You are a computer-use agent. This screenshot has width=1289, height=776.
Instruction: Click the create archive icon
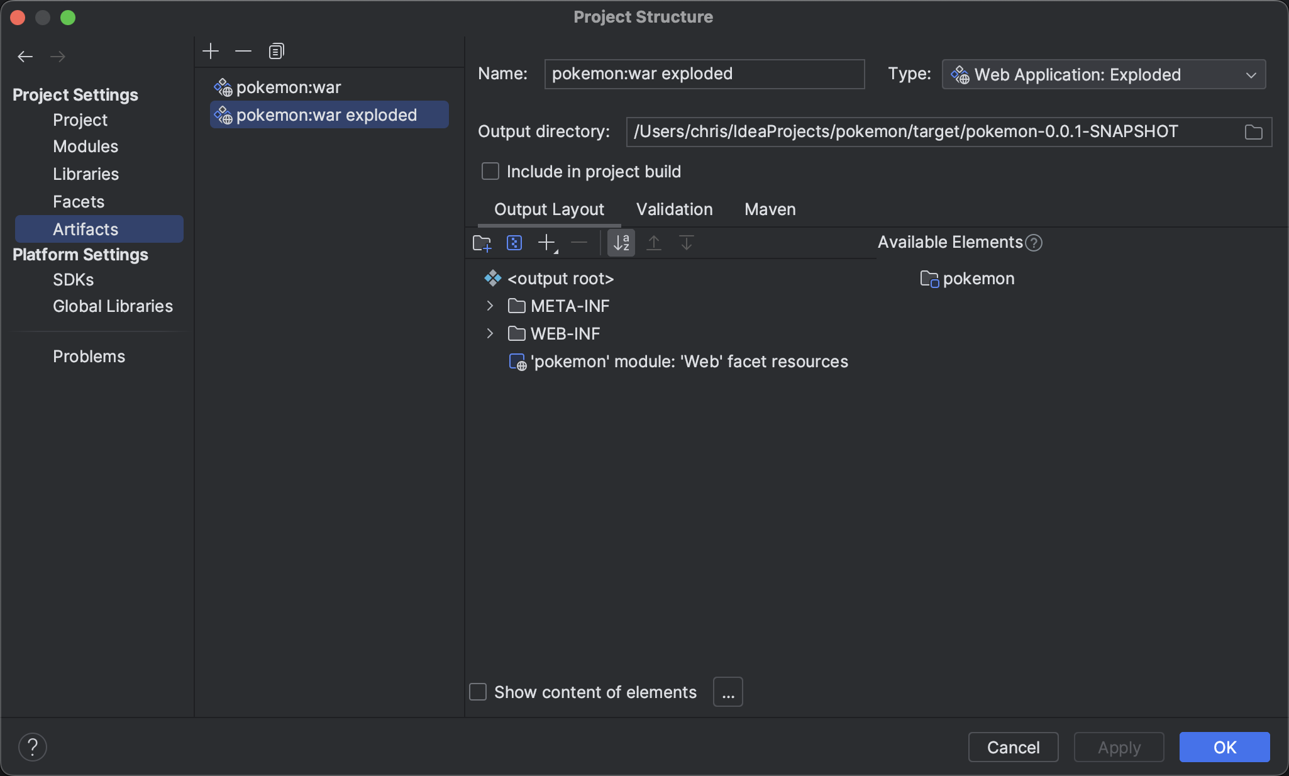pyautogui.click(x=514, y=243)
